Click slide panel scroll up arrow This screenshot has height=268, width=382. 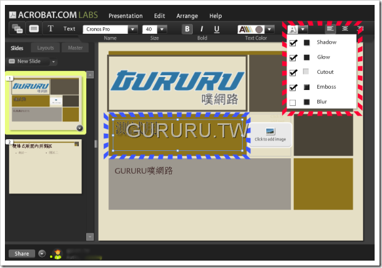click(90, 75)
